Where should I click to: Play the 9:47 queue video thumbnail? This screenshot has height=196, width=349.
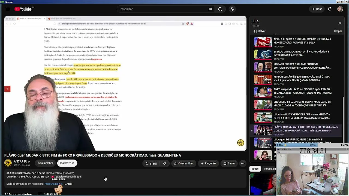(x=263, y=155)
